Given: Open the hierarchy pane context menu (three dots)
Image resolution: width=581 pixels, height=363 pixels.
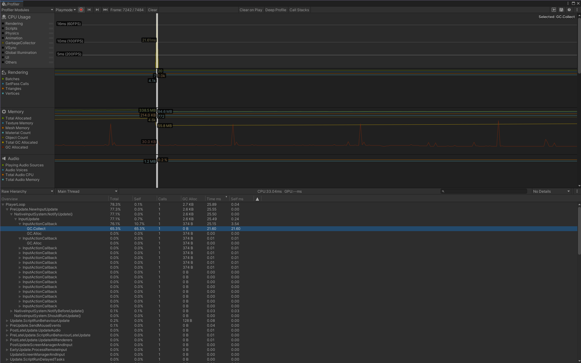Looking at the screenshot, I should pos(577,191).
